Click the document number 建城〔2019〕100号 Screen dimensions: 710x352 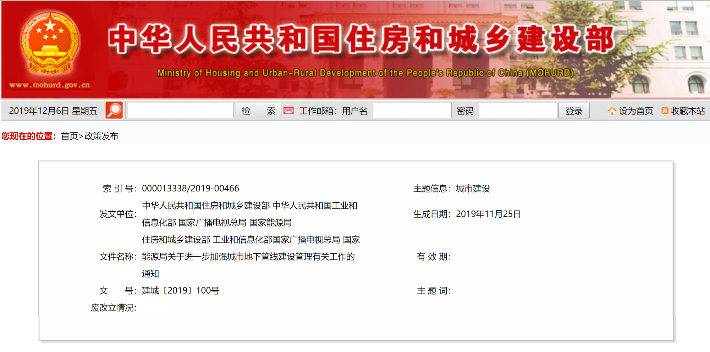tap(181, 291)
